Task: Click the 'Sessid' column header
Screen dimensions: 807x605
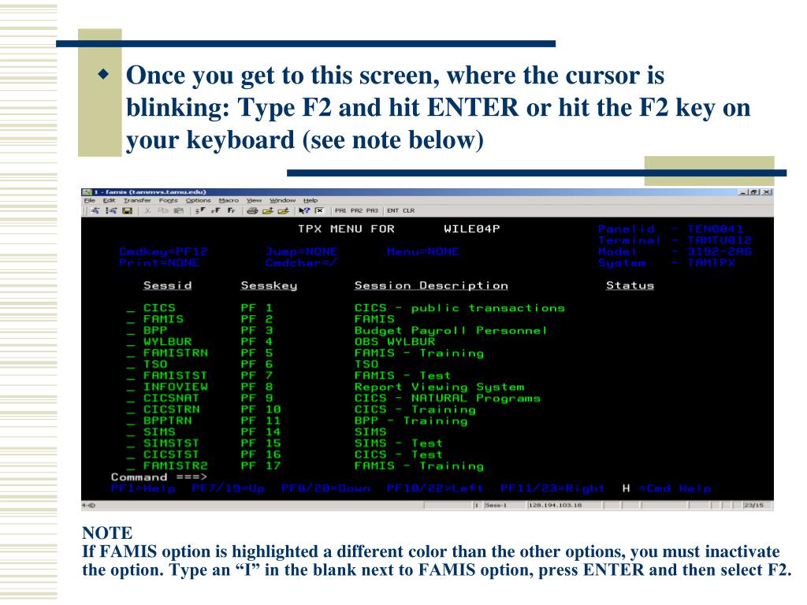Action: coord(168,285)
